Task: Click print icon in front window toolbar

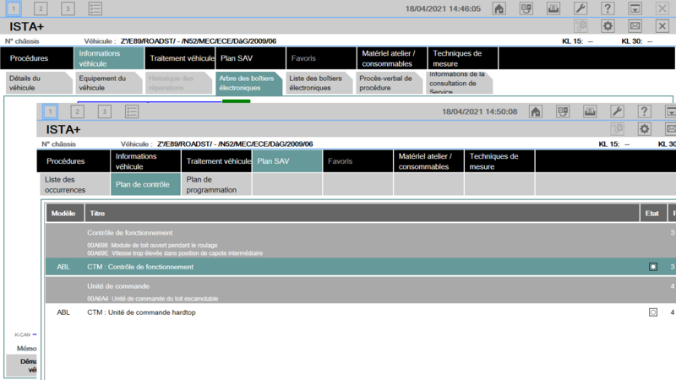Action: 590,111
